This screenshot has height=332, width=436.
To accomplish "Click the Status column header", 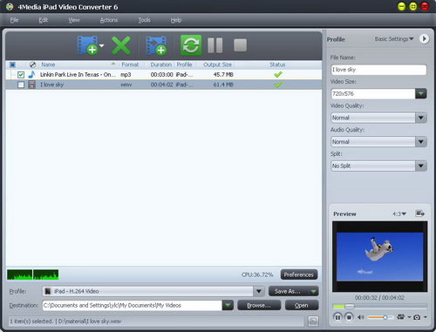I will [x=277, y=64].
